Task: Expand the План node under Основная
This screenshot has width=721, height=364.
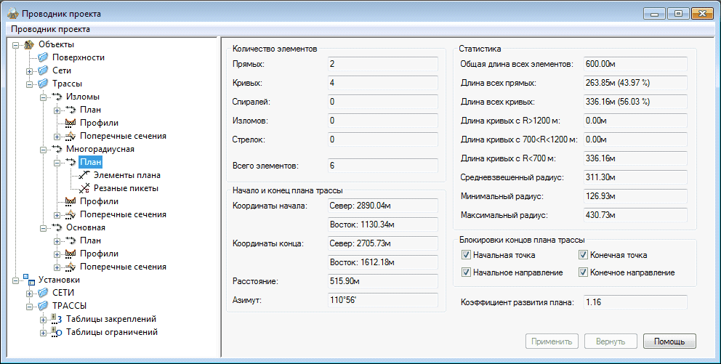Action: (x=57, y=240)
